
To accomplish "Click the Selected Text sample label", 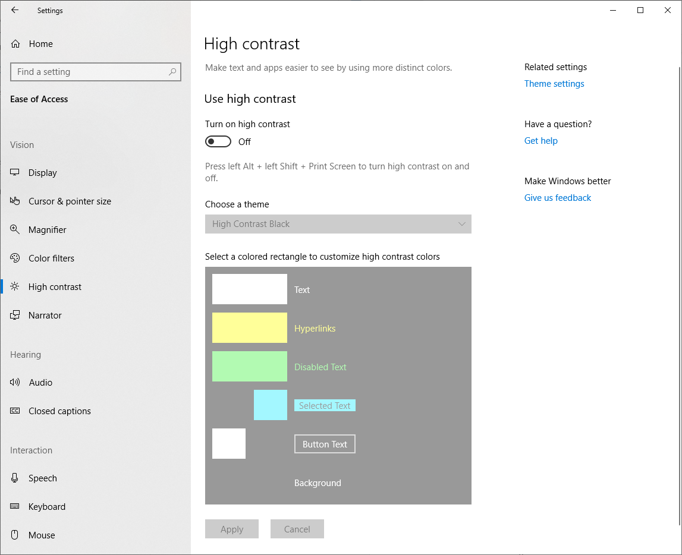I will 325,405.
